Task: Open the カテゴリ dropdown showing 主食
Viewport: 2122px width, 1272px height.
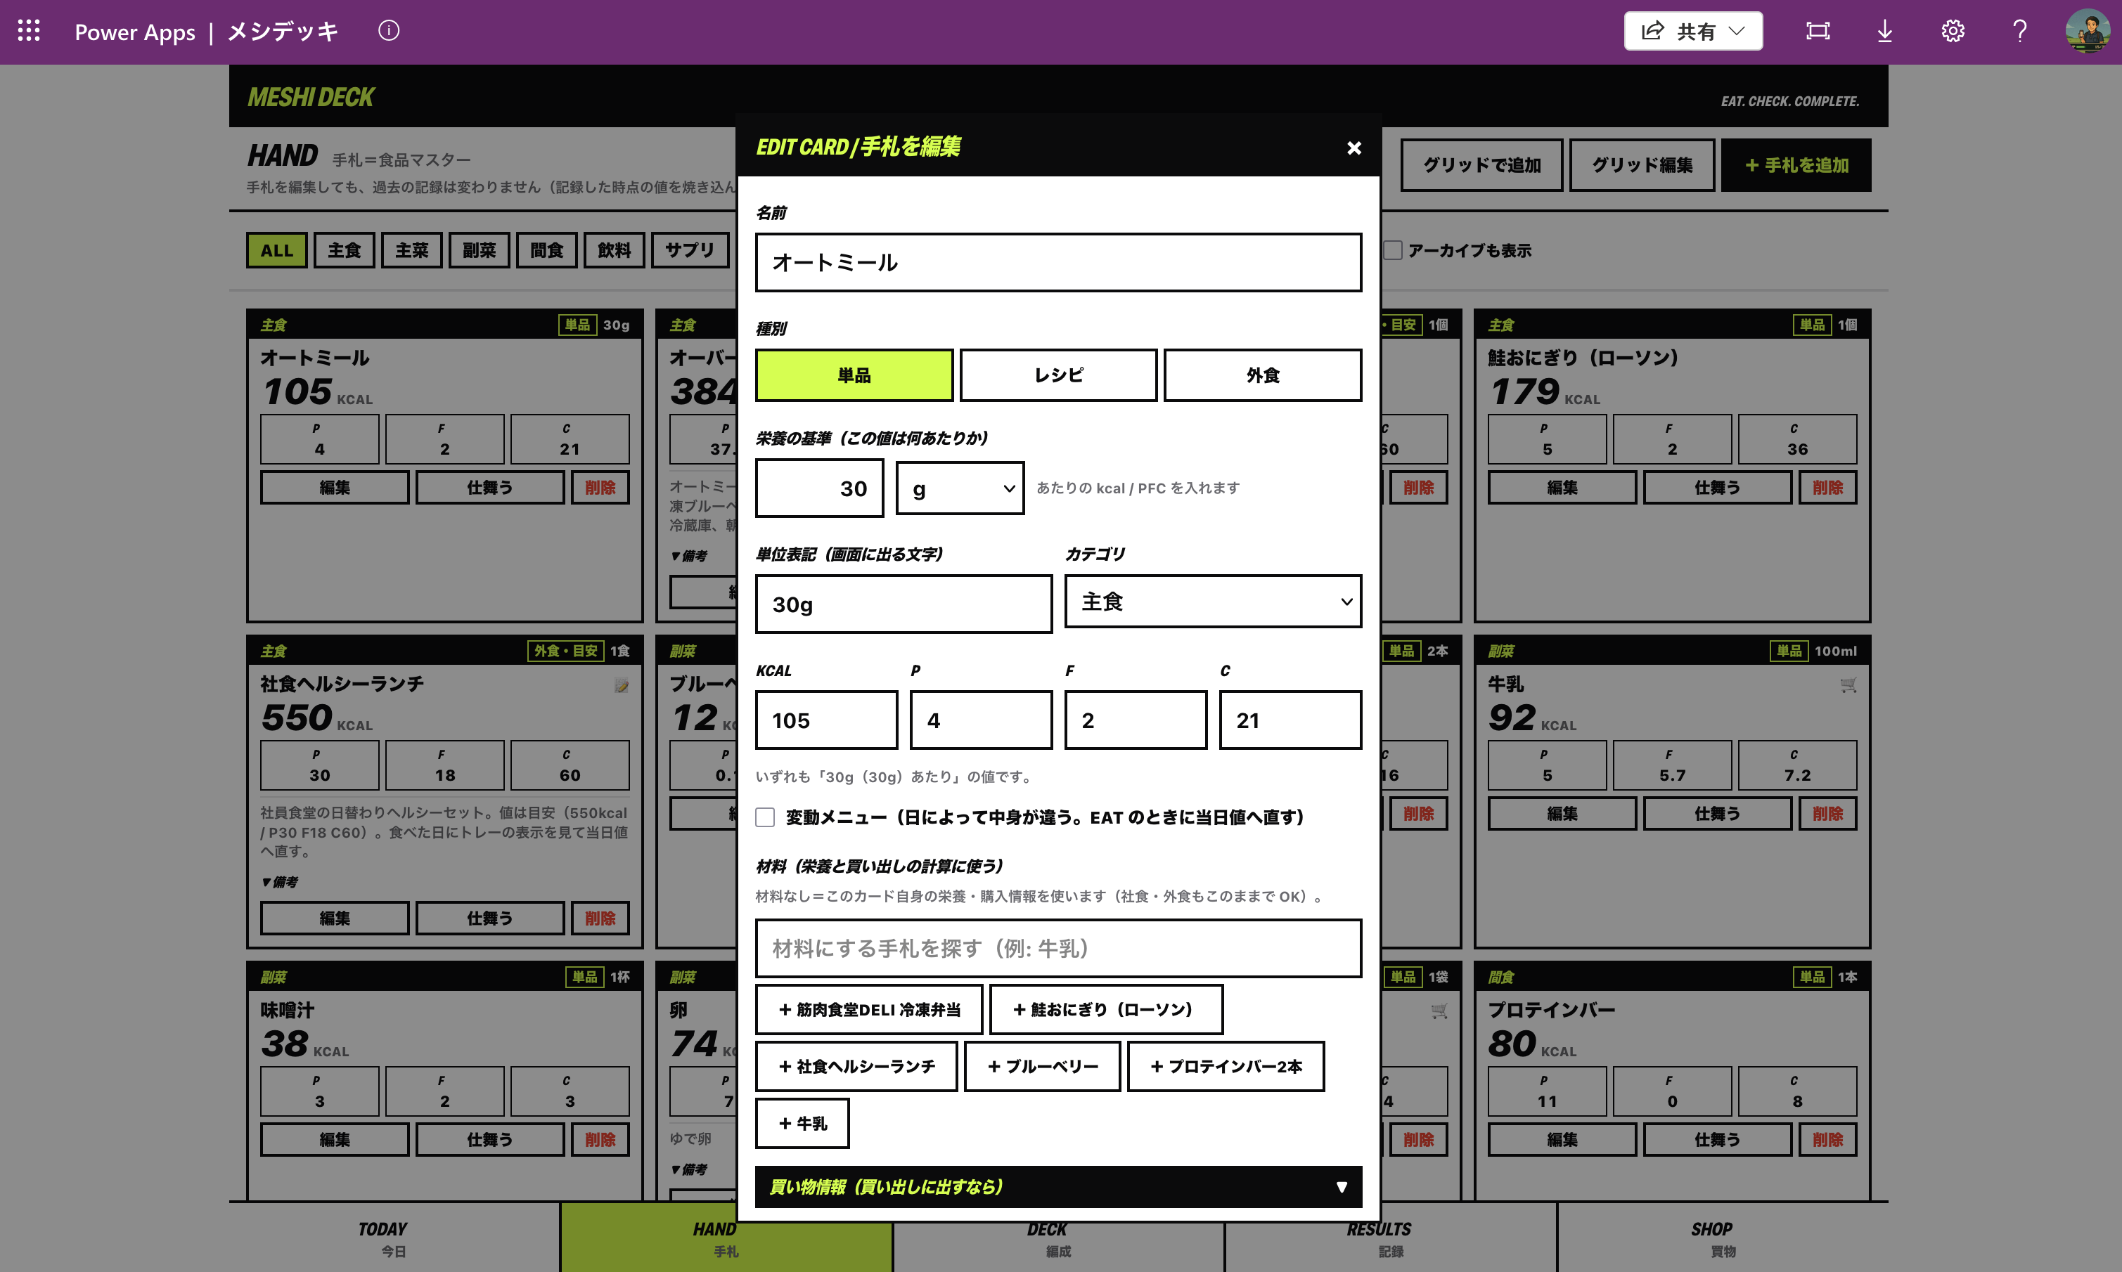Action: click(1212, 602)
